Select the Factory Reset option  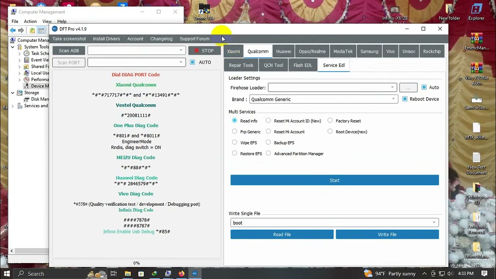tap(330, 121)
